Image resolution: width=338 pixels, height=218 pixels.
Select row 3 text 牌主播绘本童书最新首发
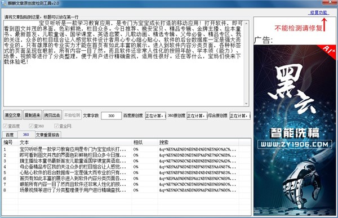(x=73, y=161)
